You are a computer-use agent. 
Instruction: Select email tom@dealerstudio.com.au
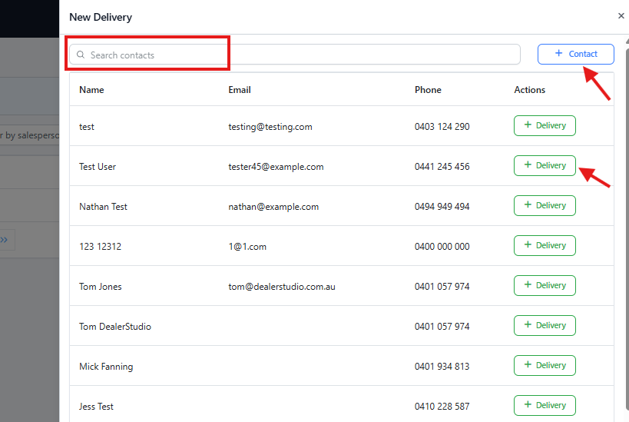click(x=282, y=287)
